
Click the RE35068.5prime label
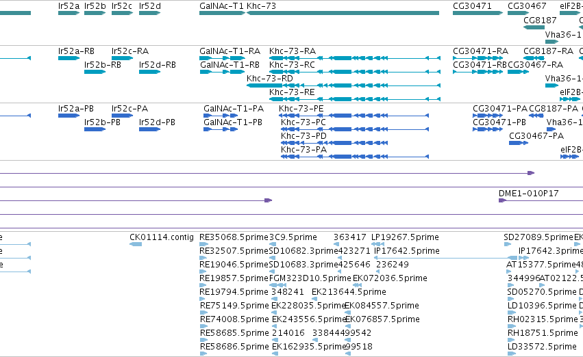click(x=234, y=237)
